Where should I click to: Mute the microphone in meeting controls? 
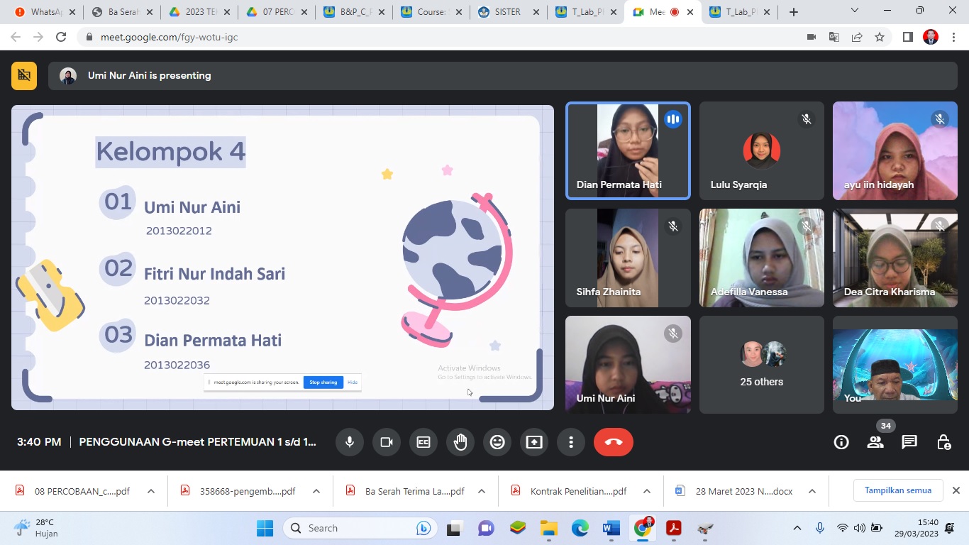click(x=350, y=442)
